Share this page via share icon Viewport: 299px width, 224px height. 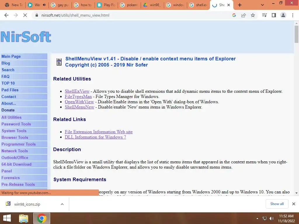tap(244, 15)
